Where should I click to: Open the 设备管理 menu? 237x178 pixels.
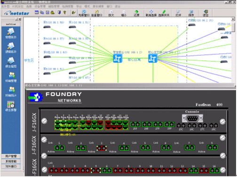pos(40,7)
